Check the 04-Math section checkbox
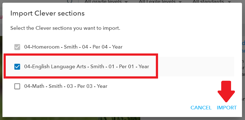Viewport: 245px width, 120px height. pyautogui.click(x=17, y=86)
